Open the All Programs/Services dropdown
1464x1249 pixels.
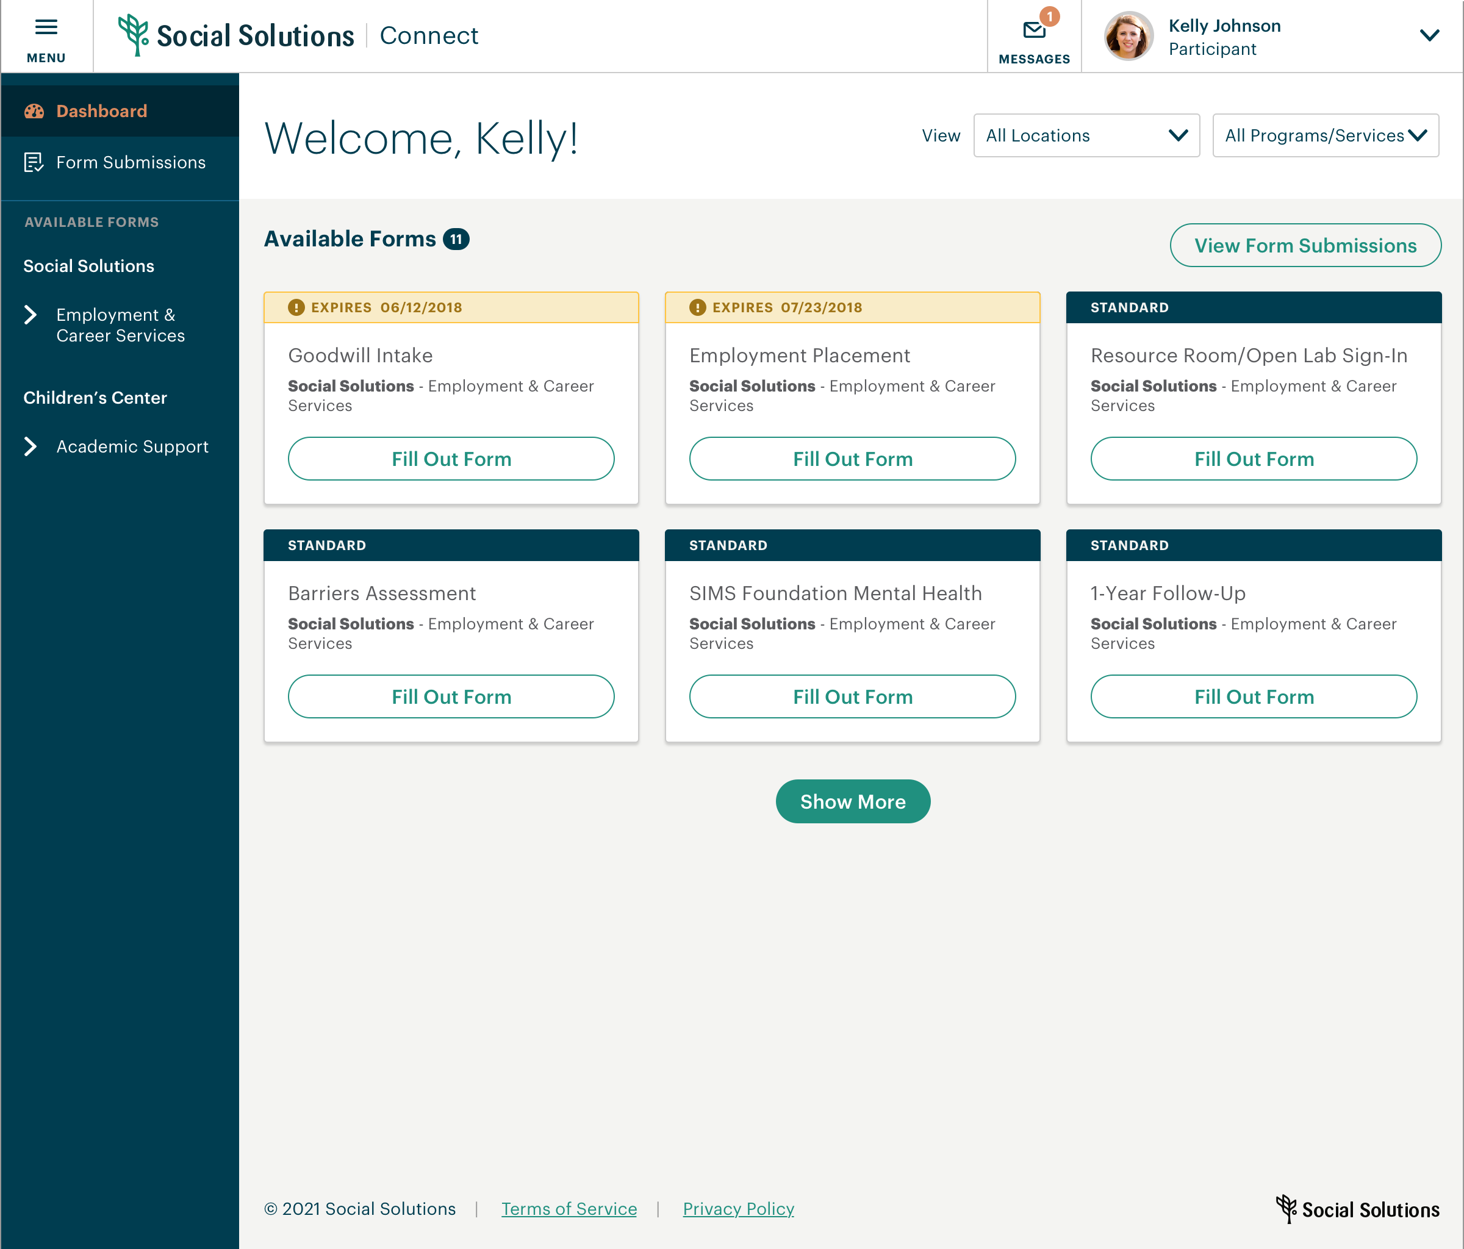1325,135
